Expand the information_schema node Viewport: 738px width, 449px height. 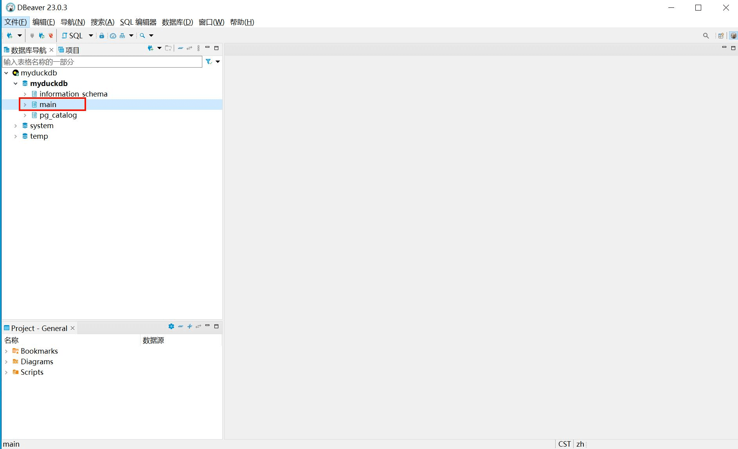click(x=25, y=94)
